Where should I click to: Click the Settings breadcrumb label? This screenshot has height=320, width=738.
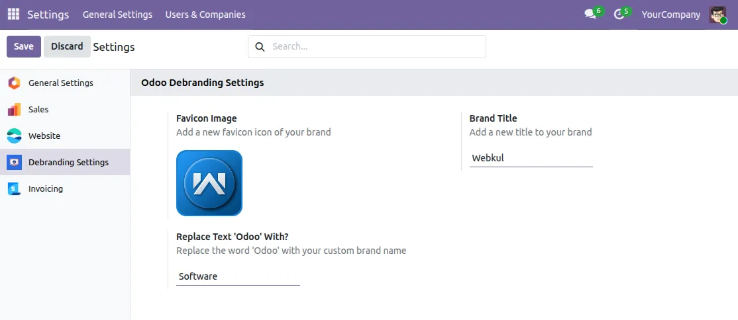pos(114,47)
